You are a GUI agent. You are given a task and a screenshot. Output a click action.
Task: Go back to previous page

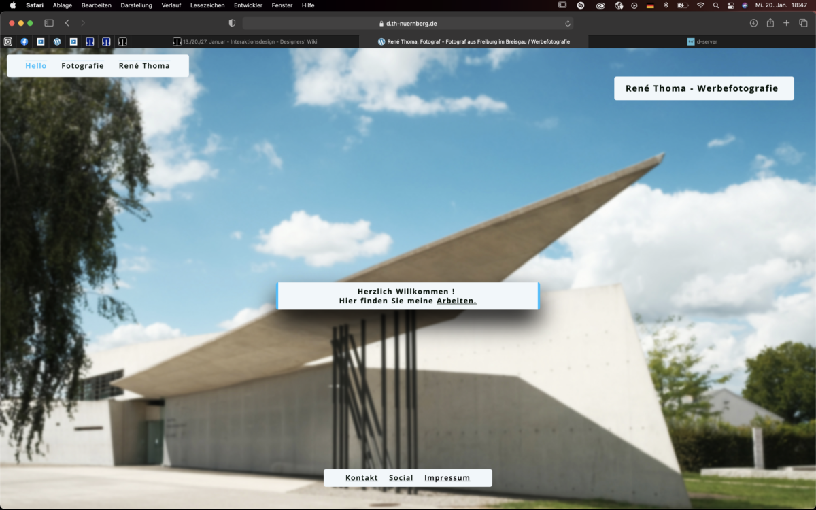67,23
